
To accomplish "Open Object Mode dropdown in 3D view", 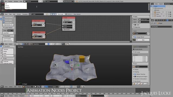I will [x=28, y=87].
